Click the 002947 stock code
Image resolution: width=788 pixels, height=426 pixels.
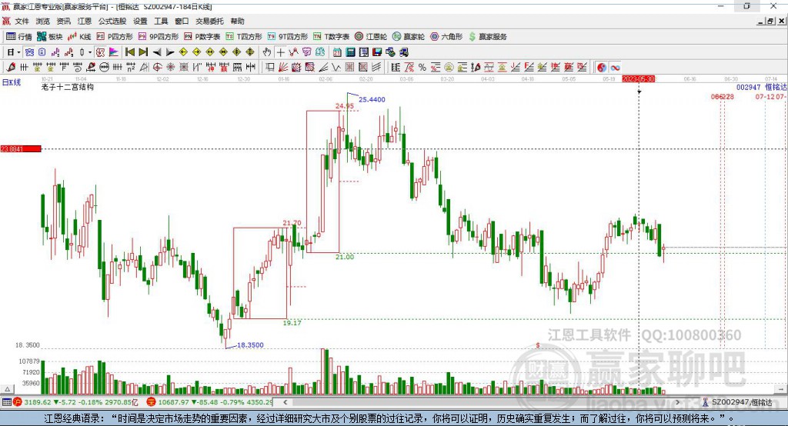pyautogui.click(x=748, y=87)
